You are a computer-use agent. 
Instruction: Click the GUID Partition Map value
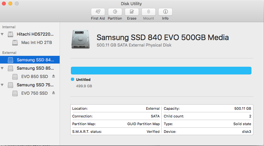[x=143, y=124]
